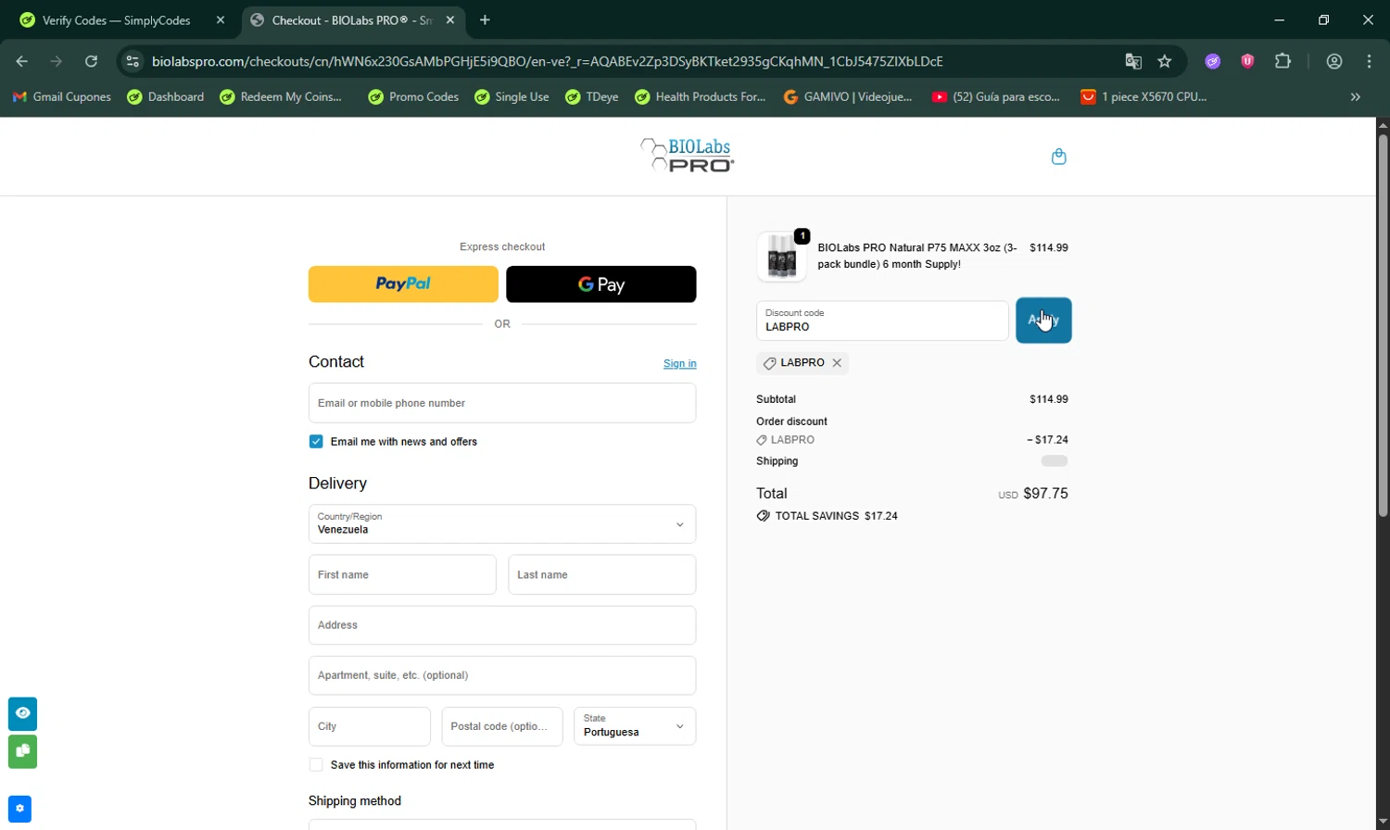Image resolution: width=1390 pixels, height=830 pixels.
Task: Open Gmail Cupones bookmark
Action: point(61,96)
